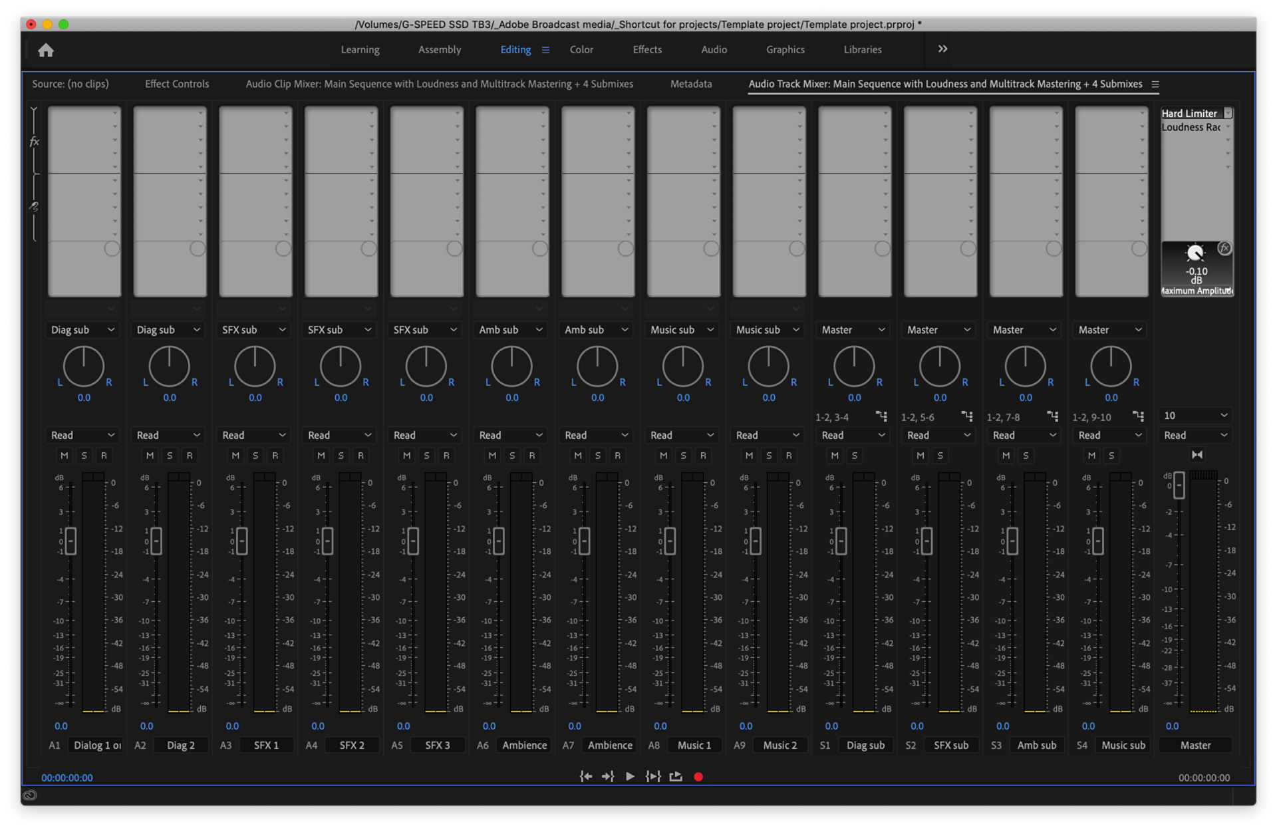
Task: Click the Home icon in the top-left toolbar
Action: 47,50
